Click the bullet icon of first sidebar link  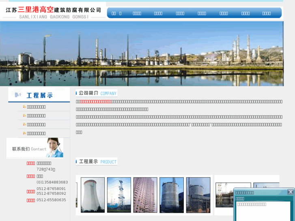(24, 107)
